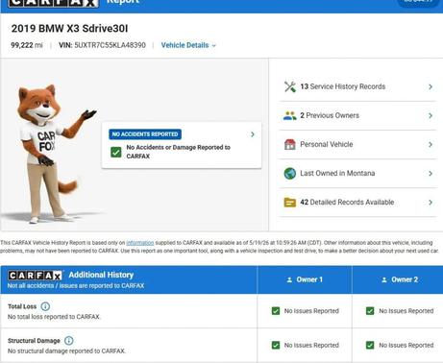This screenshot has width=443, height=363.
Task: Click Structural Damage Owner 2 green checkmark
Action: (370, 345)
